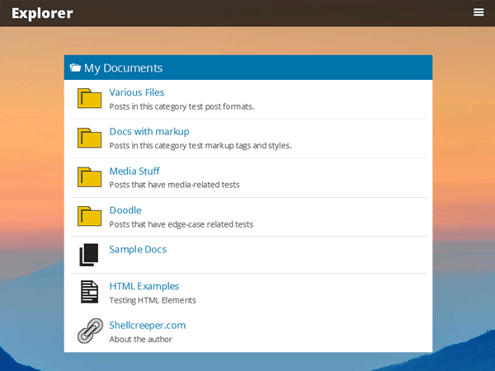
Task: Open the Sample Docs link
Action: tap(138, 249)
